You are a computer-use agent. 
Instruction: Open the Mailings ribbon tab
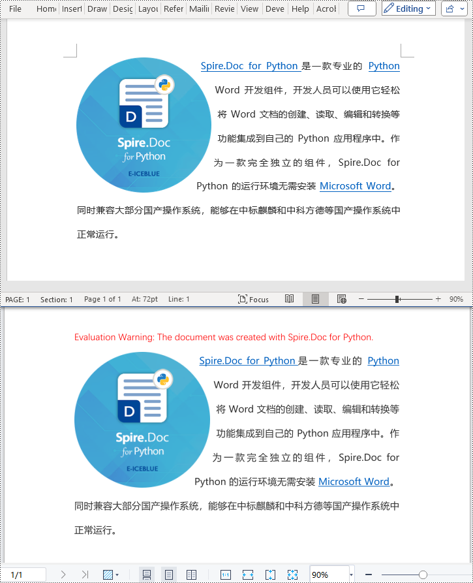[199, 8]
